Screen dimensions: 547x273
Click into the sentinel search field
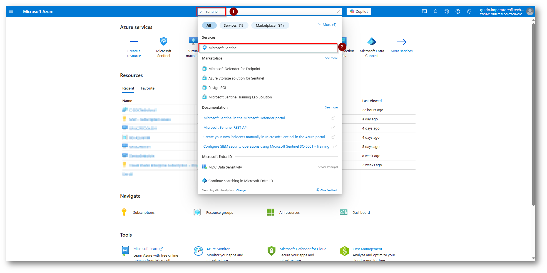point(270,11)
